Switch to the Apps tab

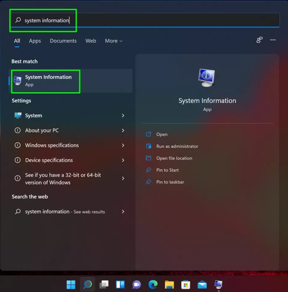click(35, 41)
